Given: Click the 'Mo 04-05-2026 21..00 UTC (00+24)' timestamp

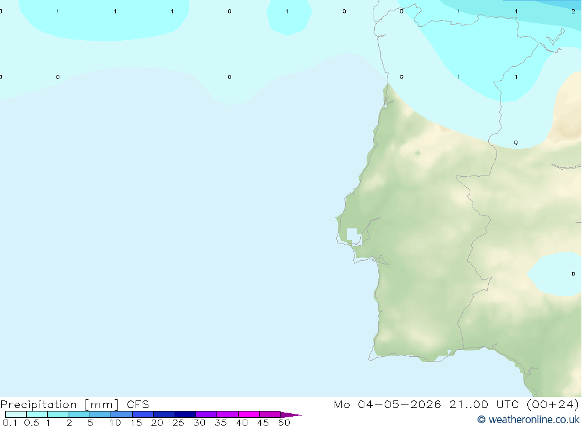Looking at the screenshot, I should tap(456, 404).
